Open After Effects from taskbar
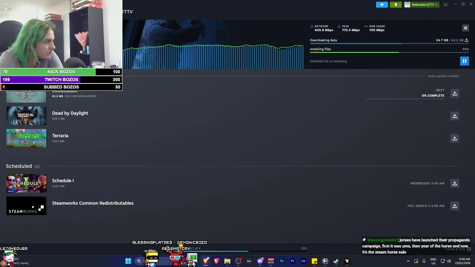 [303, 261]
